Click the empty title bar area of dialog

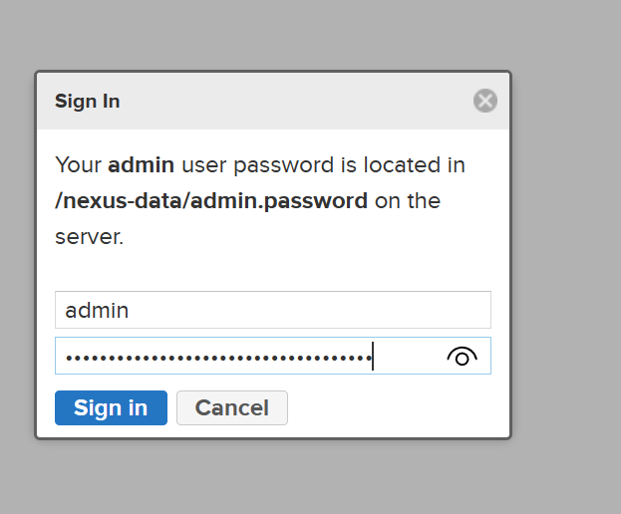click(x=299, y=101)
